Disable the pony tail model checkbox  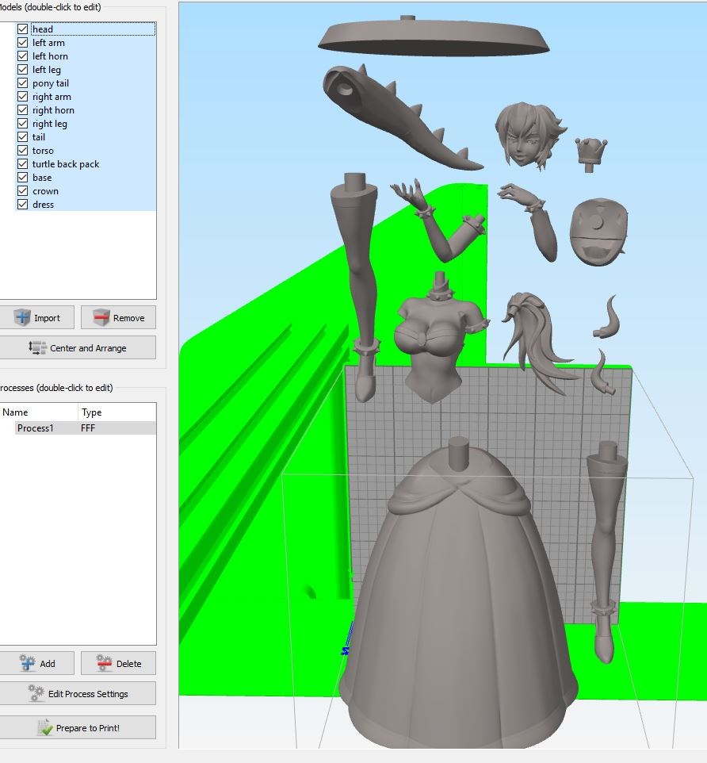22,83
